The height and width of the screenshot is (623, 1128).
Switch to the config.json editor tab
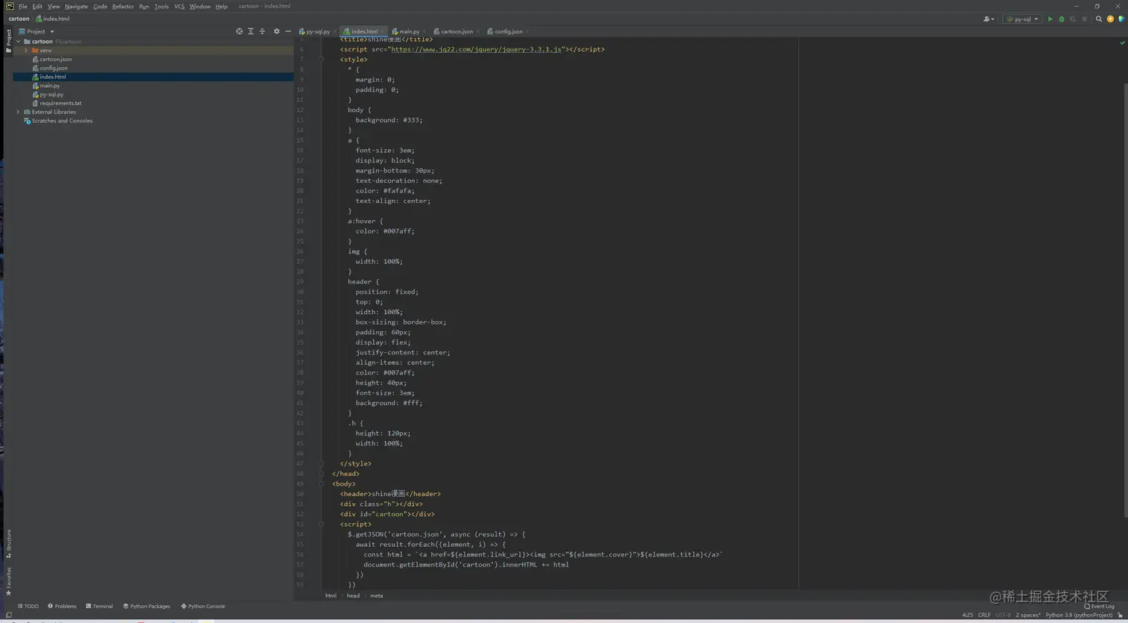coord(508,31)
